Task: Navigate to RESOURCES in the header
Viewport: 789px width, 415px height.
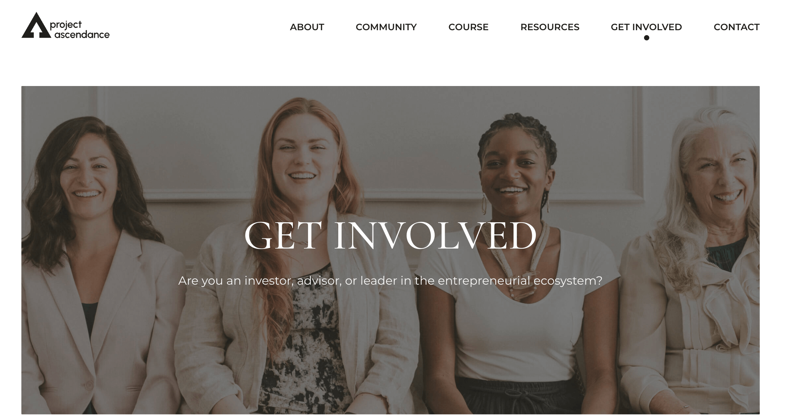Action: tap(550, 27)
